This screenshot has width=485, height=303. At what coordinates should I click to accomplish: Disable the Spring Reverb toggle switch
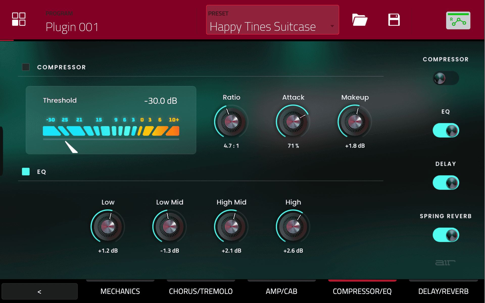point(446,235)
